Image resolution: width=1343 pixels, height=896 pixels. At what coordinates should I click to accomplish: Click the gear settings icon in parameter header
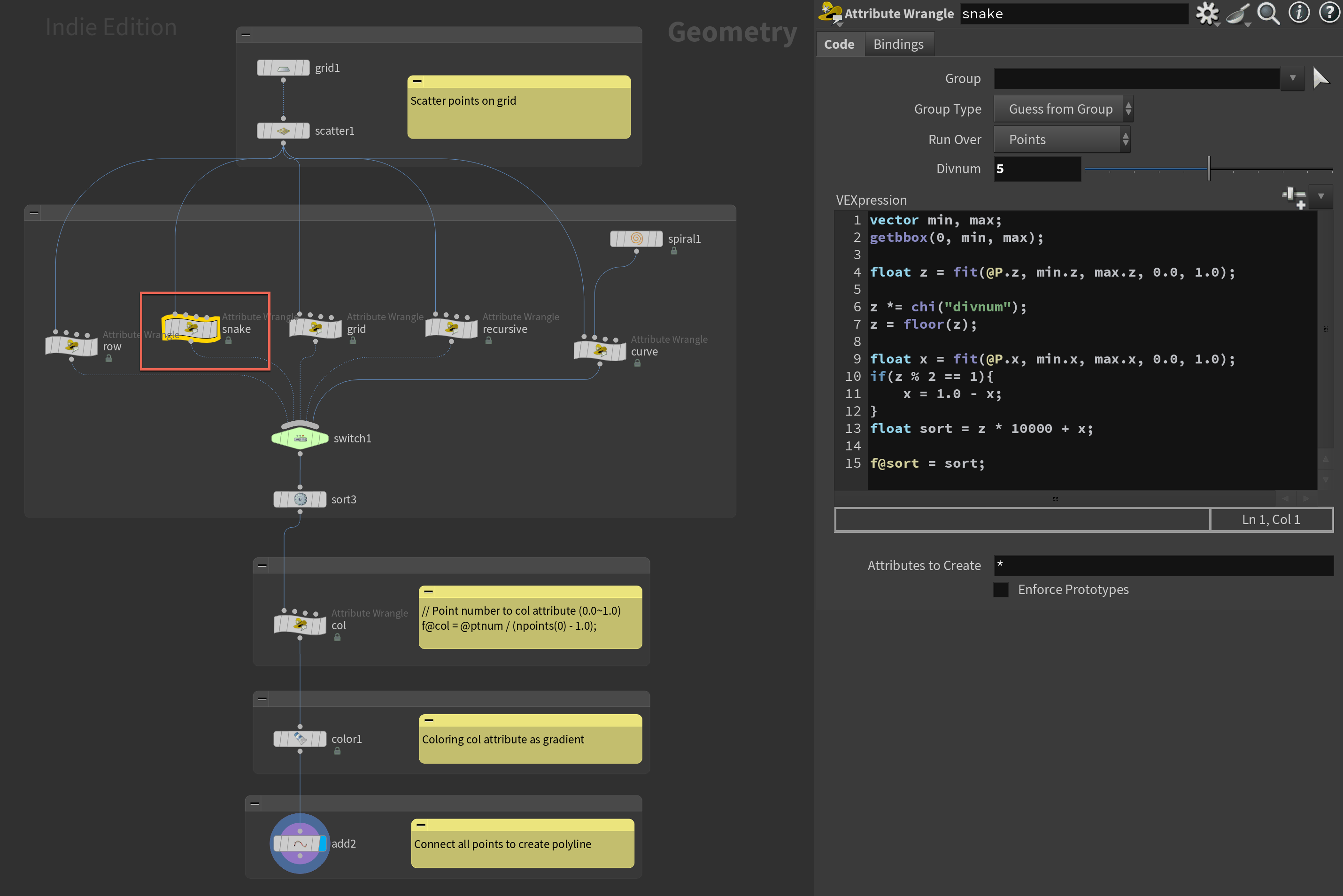click(1206, 13)
